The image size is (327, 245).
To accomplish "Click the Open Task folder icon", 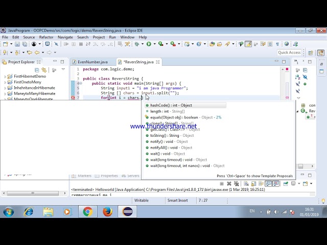I will tap(219, 44).
